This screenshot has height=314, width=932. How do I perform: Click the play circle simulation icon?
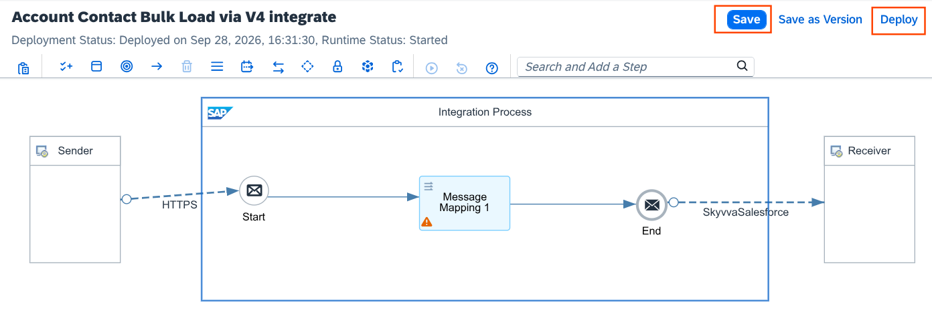coord(432,67)
